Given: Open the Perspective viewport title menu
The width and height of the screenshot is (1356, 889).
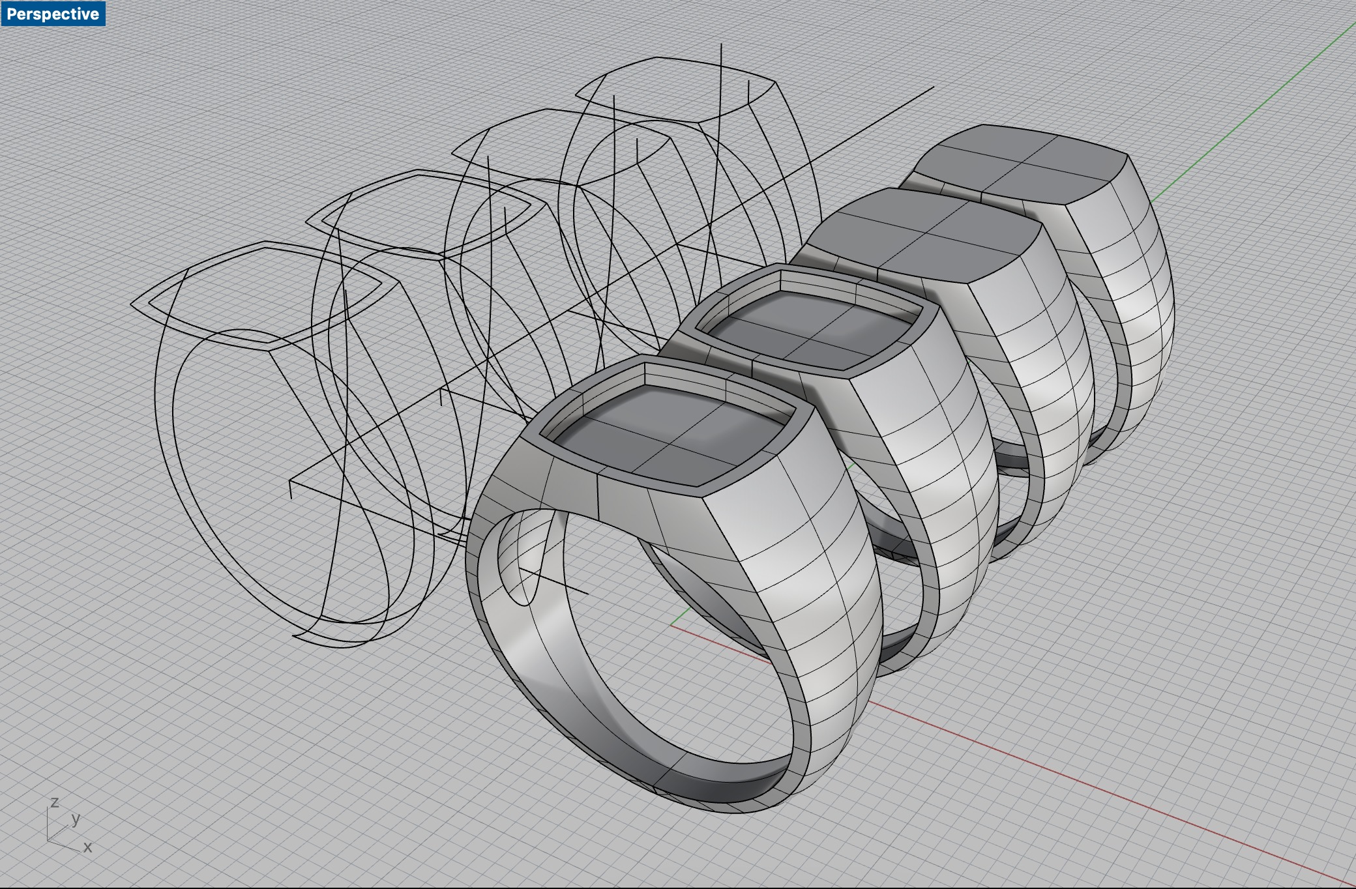Looking at the screenshot, I should (53, 14).
